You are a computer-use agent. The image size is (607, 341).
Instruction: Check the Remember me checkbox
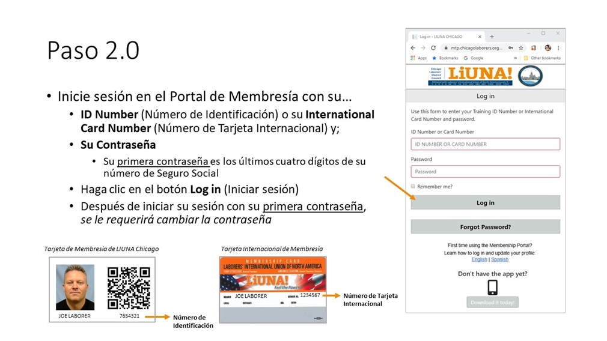coord(413,186)
